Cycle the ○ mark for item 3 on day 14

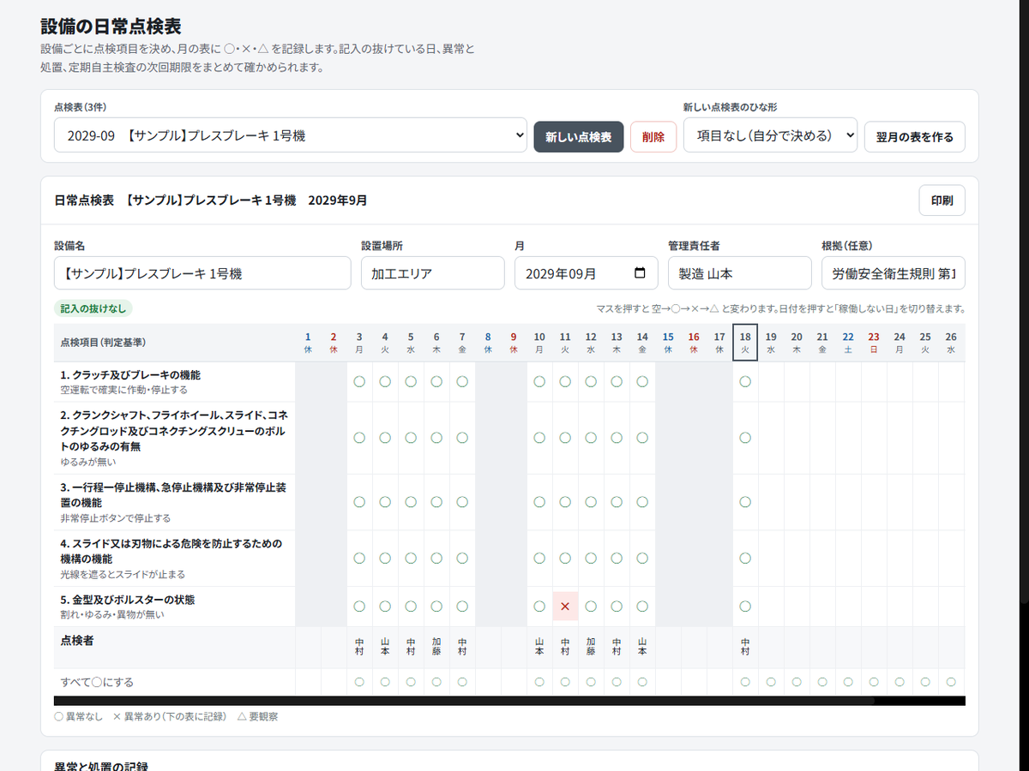tap(642, 502)
